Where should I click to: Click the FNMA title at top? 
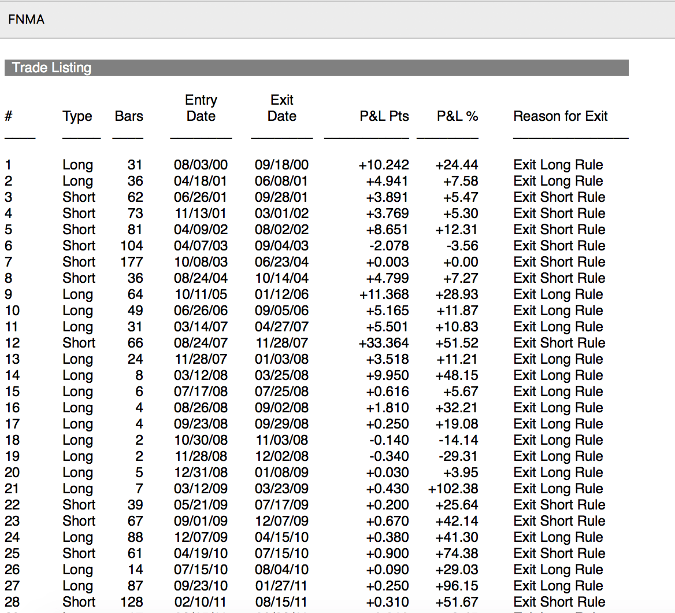pos(27,20)
